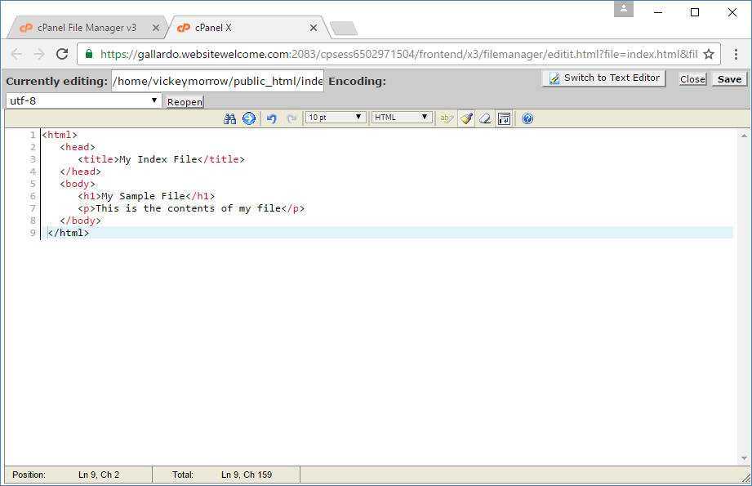Image resolution: width=752 pixels, height=486 pixels.
Task: Go back in browser history
Action: pos(16,54)
